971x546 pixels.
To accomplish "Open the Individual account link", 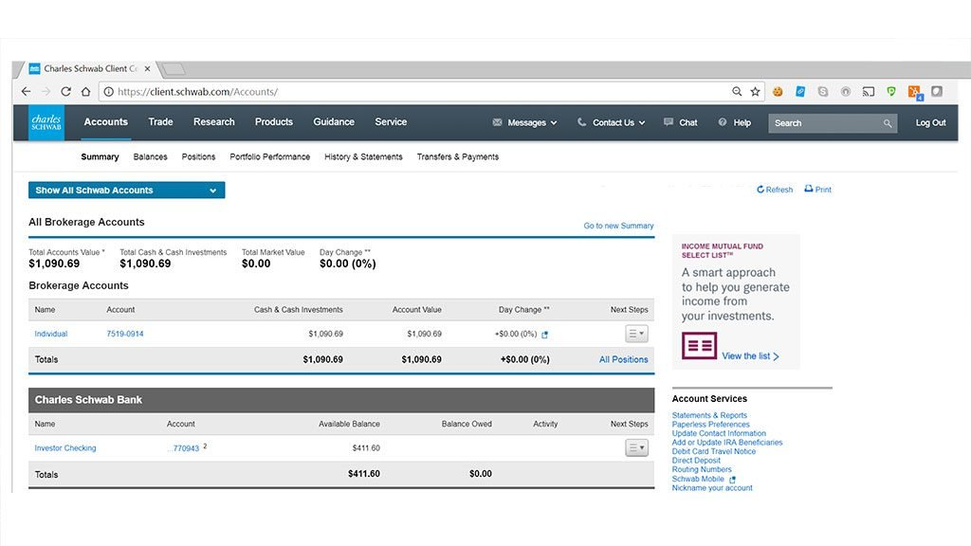I will 51,334.
